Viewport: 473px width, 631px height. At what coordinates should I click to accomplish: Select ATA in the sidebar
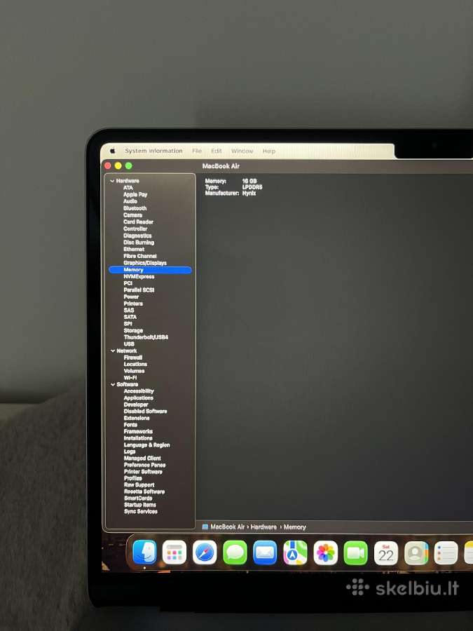[x=128, y=188]
